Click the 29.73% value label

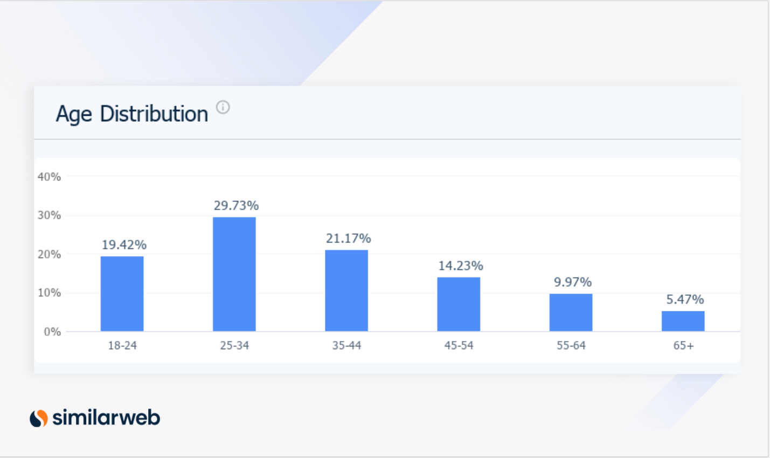click(236, 205)
